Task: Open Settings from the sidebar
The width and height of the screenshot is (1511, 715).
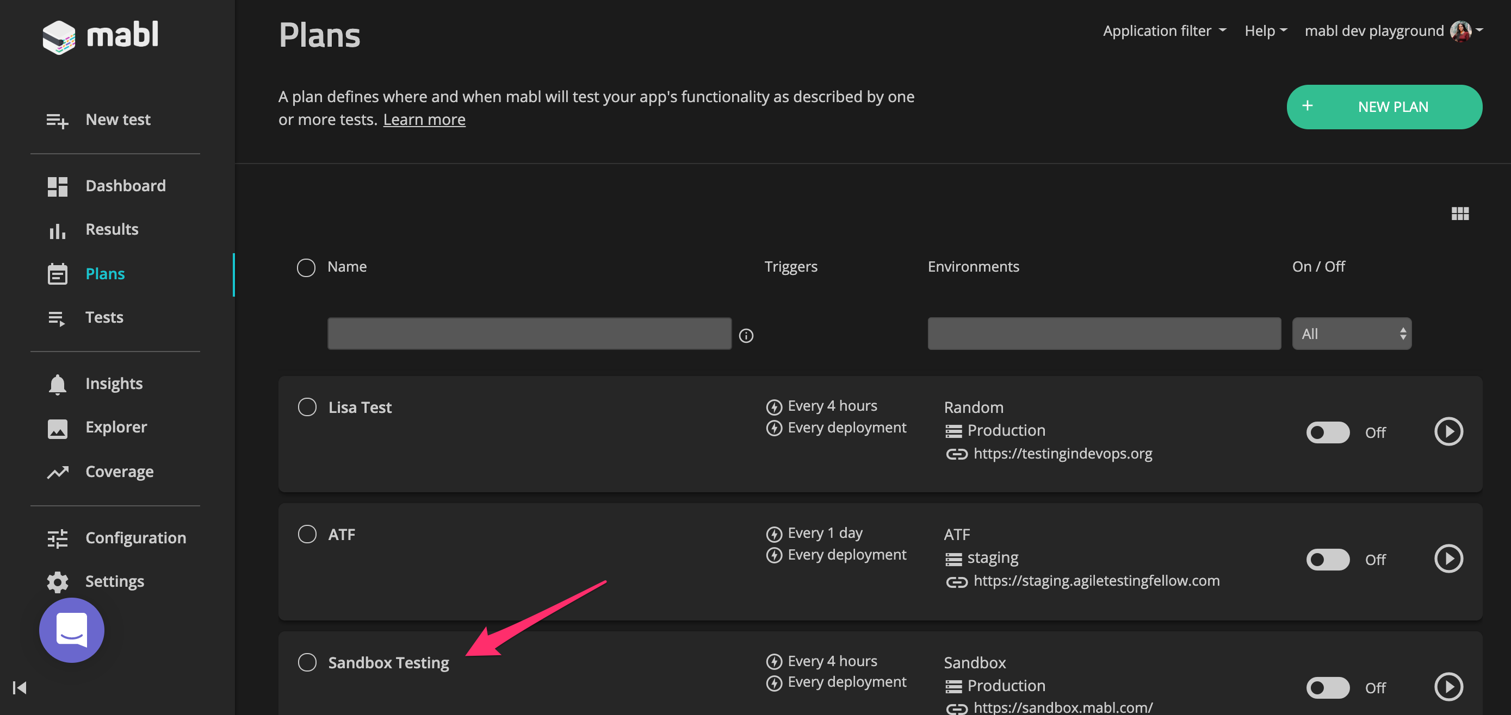Action: pyautogui.click(x=114, y=581)
